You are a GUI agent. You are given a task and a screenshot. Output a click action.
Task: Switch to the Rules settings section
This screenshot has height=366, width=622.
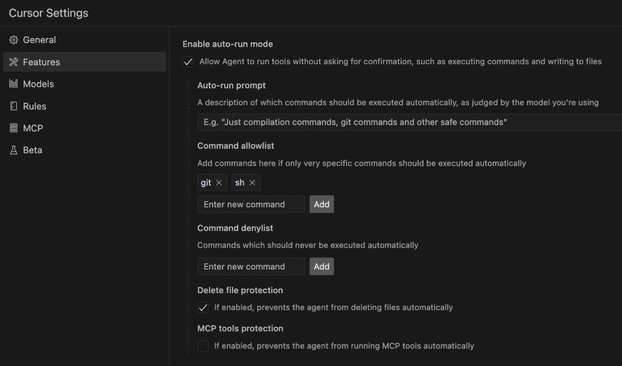pyautogui.click(x=35, y=106)
